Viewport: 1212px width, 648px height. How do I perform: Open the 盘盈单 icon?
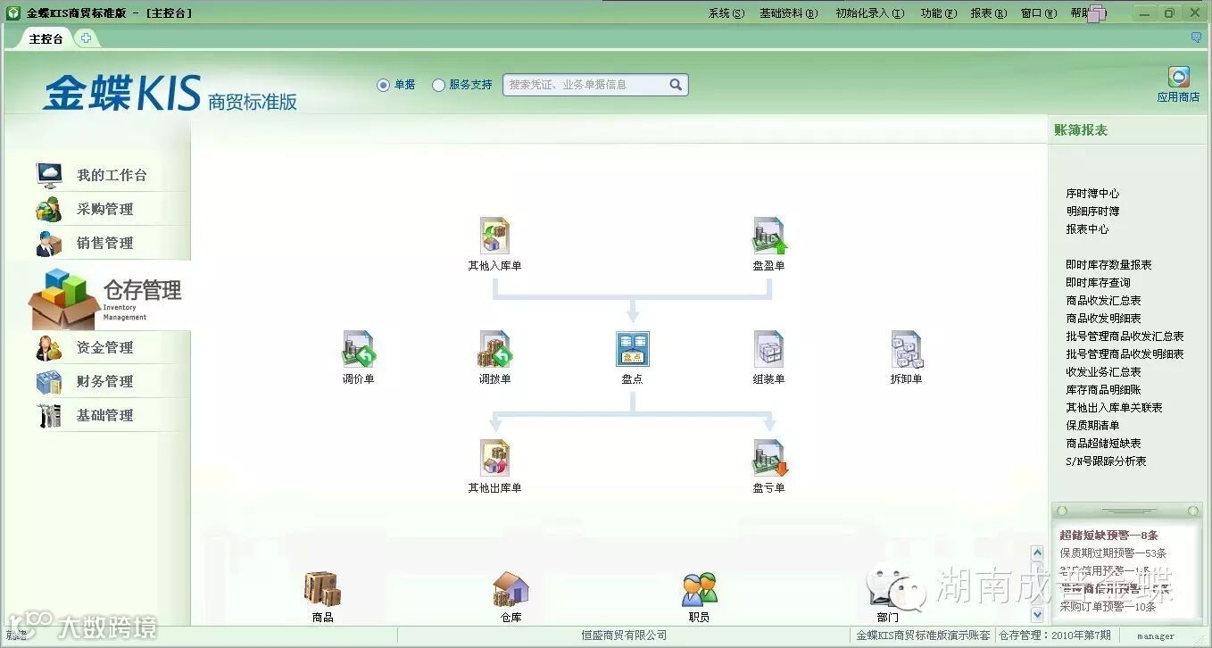click(x=768, y=236)
